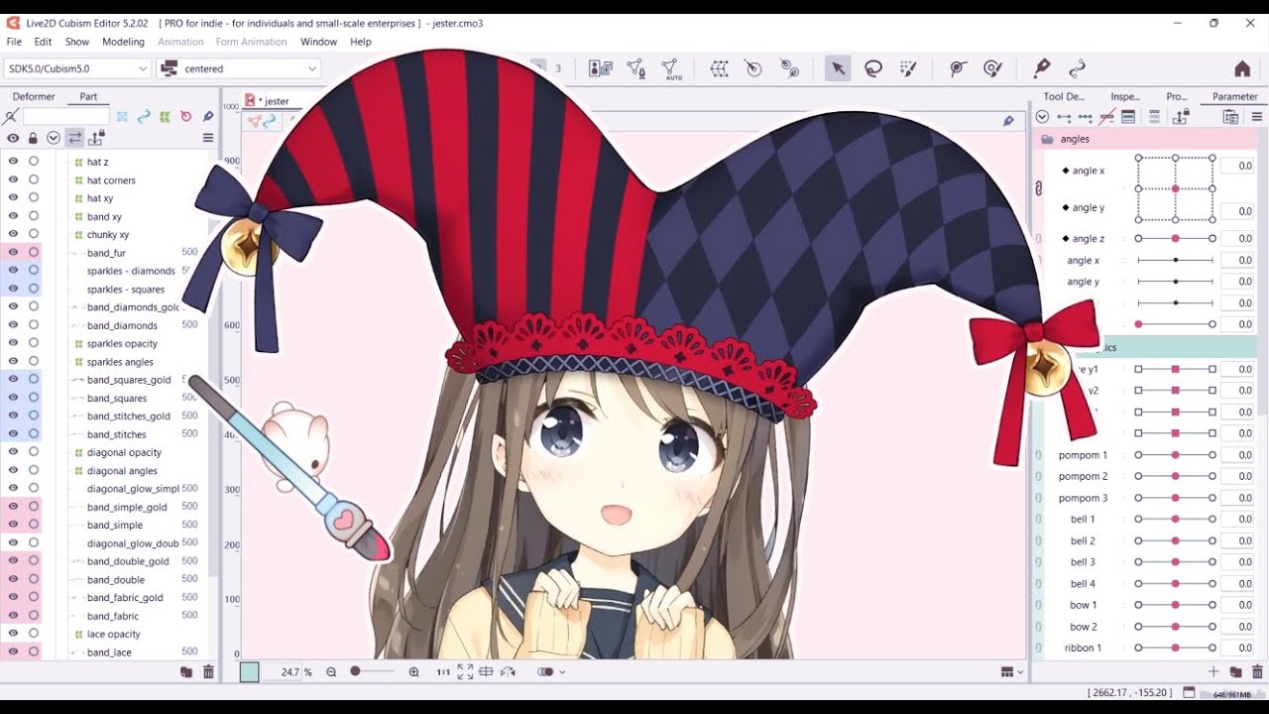
Task: Hide the hat corners deformer
Action: coord(13,179)
